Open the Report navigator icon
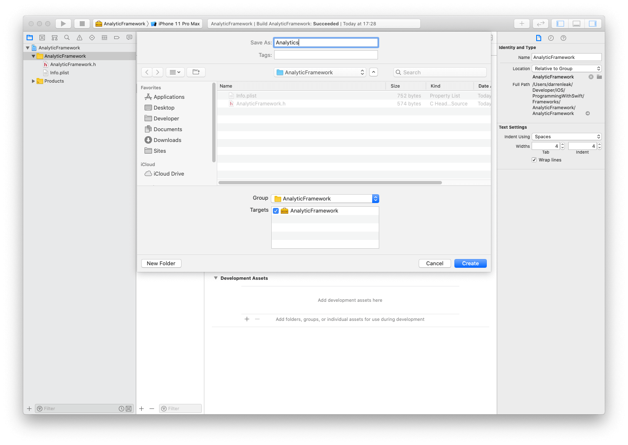The height and width of the screenshot is (445, 628). pyautogui.click(x=129, y=37)
